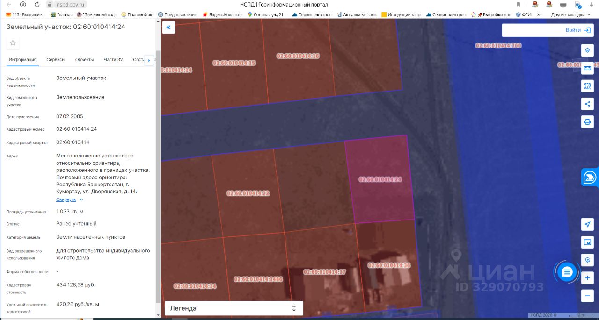The width and height of the screenshot is (599, 320).
Task: Expand the Легенда dropdown
Action: coord(234,308)
